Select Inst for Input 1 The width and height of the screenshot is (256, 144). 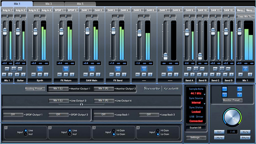pos(25,134)
